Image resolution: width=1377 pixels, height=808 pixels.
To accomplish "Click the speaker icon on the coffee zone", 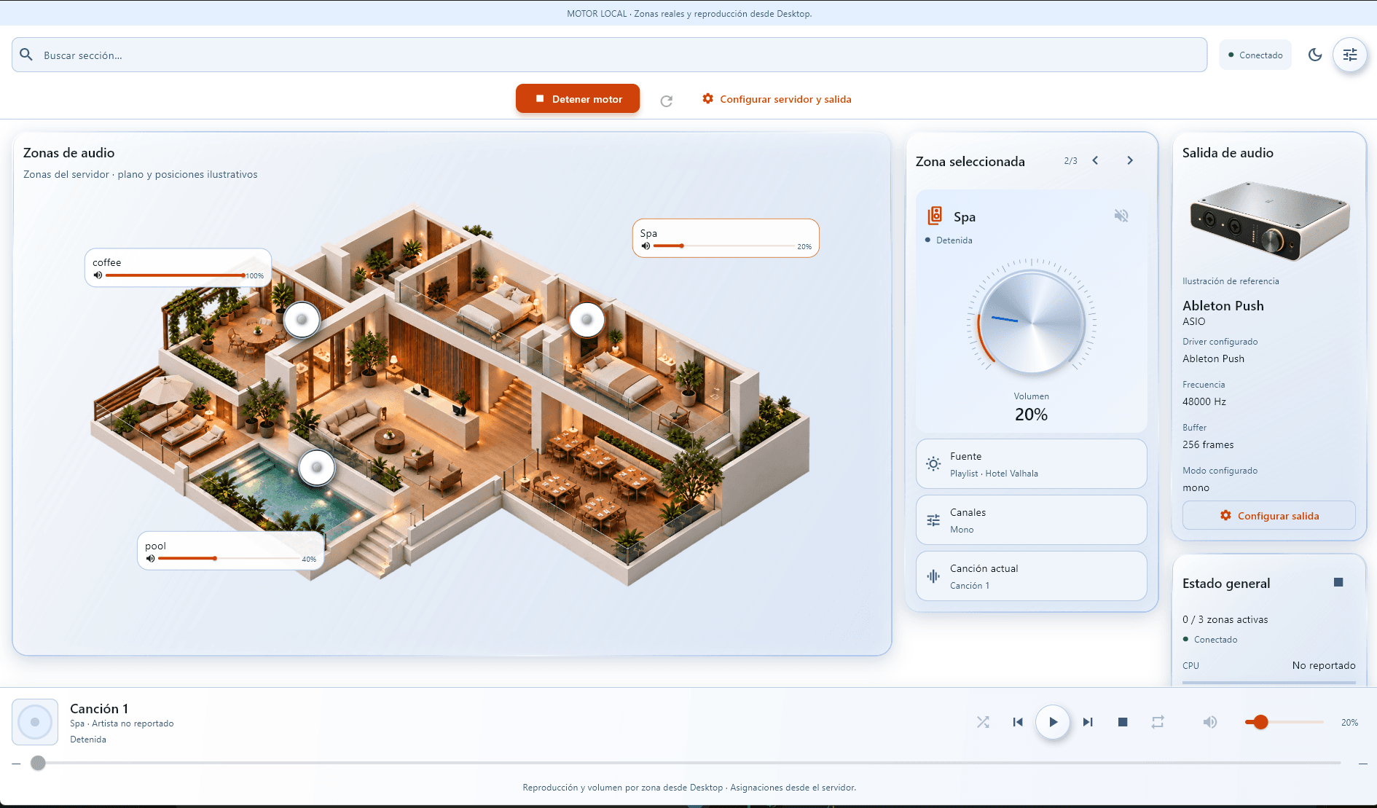I will coord(98,275).
